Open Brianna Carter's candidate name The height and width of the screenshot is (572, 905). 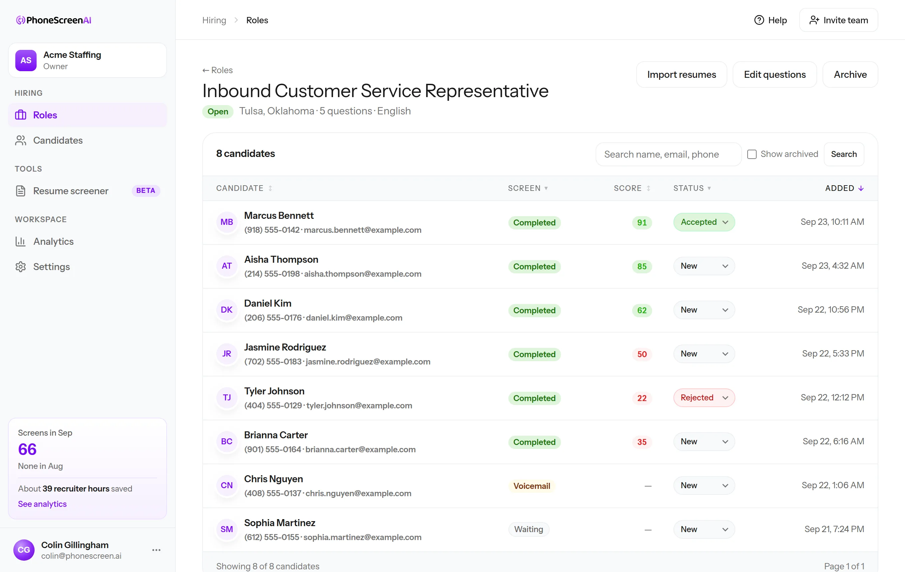[x=276, y=435]
